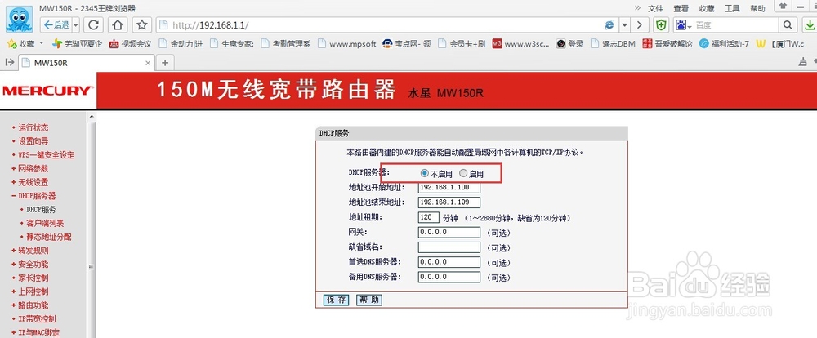The height and width of the screenshot is (338, 817).
Task: Open the green security shield icon
Action: [661, 25]
